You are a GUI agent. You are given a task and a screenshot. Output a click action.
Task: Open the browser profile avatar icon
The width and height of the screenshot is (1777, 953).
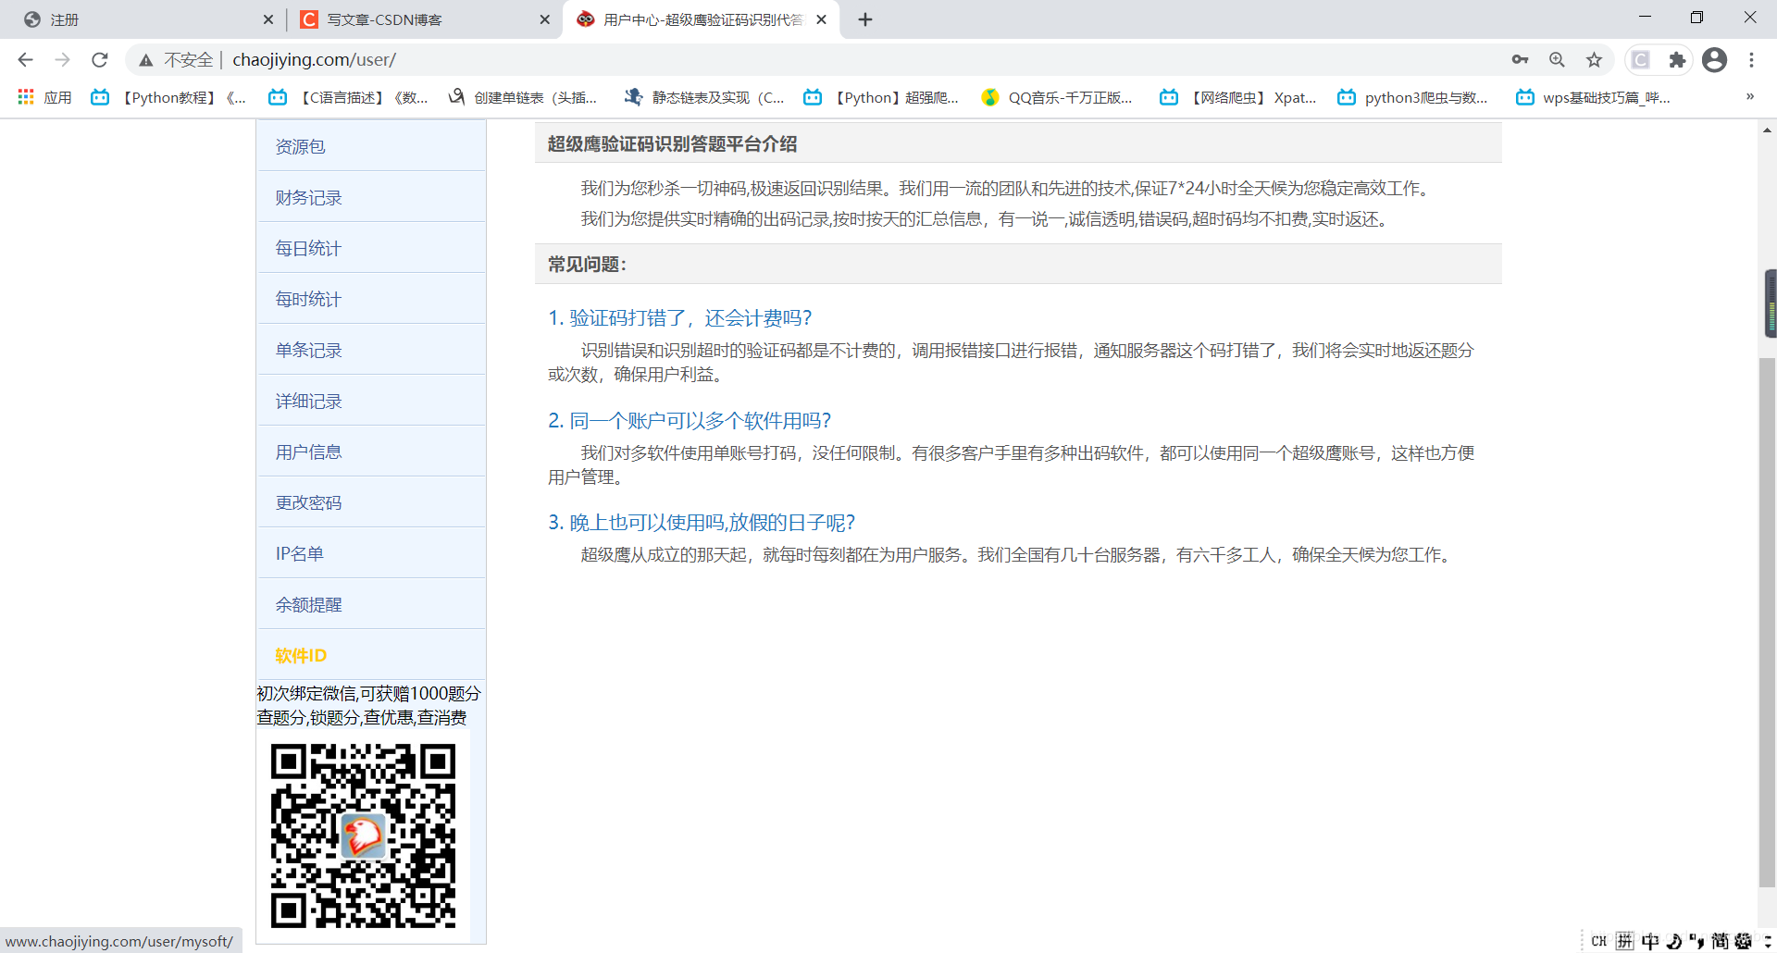(1715, 59)
